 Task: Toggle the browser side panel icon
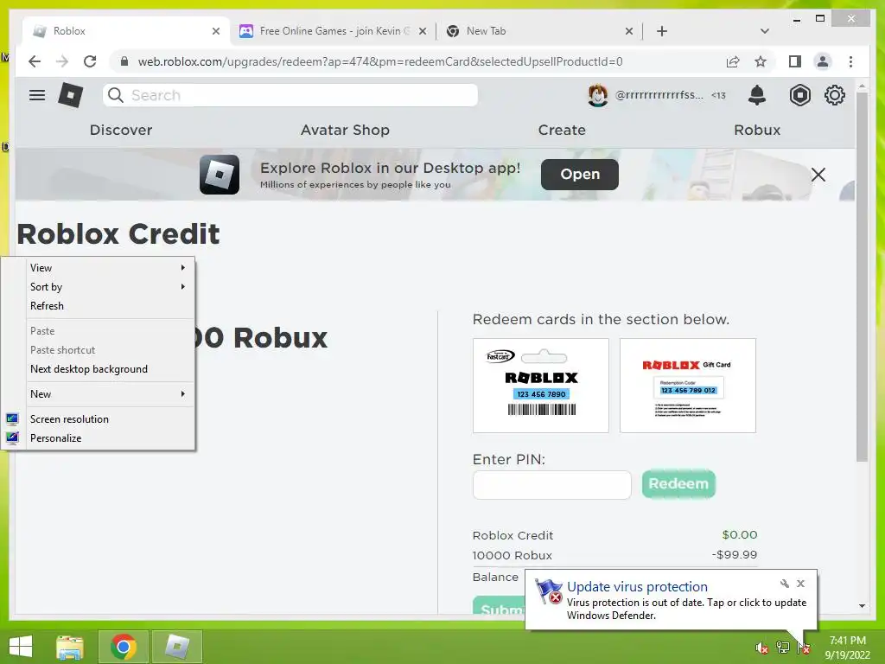[x=795, y=61]
